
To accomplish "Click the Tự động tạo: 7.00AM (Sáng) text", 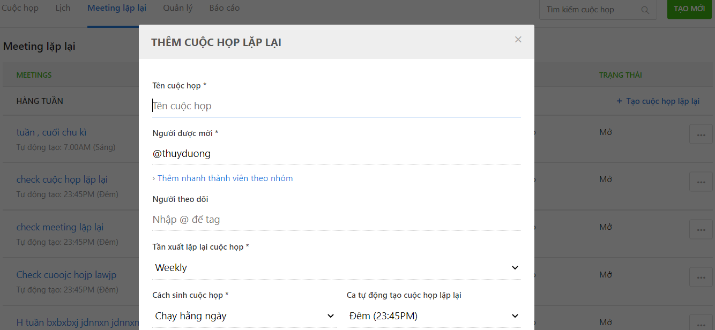I will click(66, 147).
